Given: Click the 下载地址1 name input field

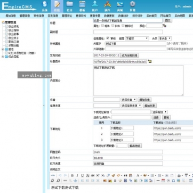Looking at the screenshot, I should coord(122,128).
